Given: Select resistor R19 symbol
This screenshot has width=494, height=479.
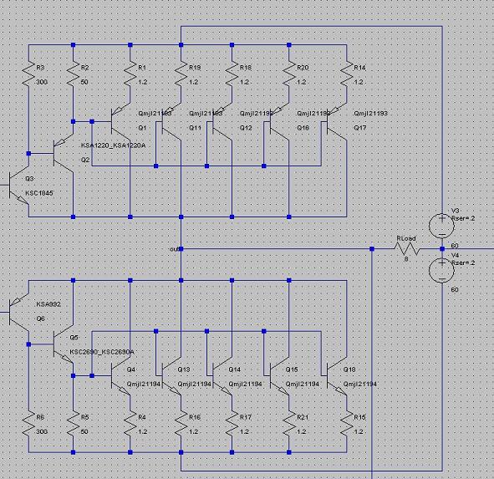Looking at the screenshot, I should (181, 74).
